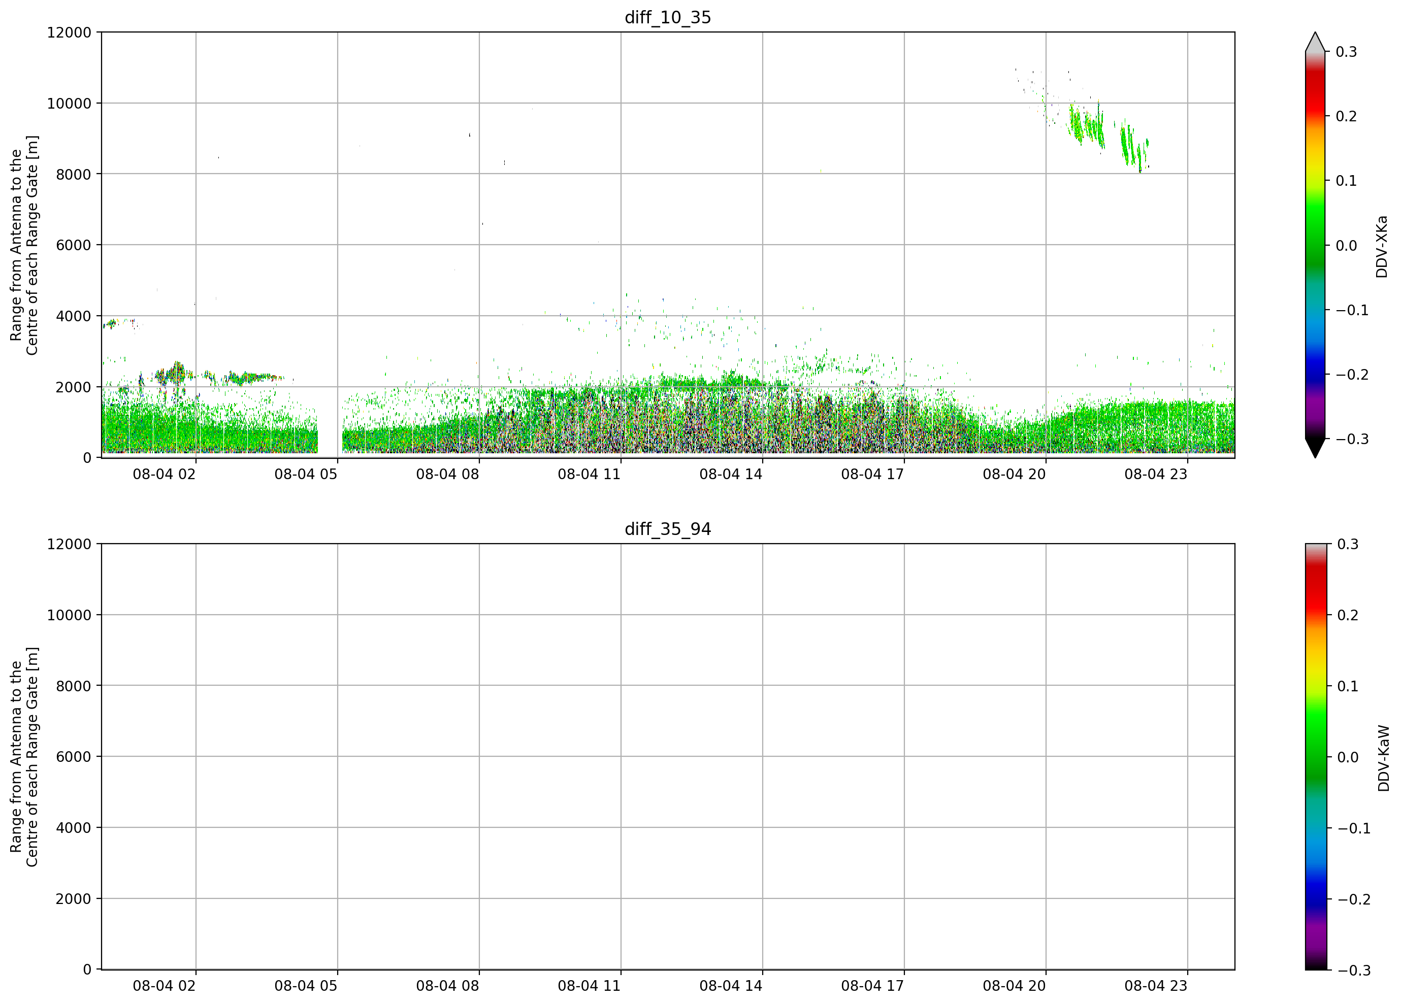Click the 6000 y-tick in diff_35_94 plot
Image resolution: width=1401 pixels, height=1004 pixels.
pos(74,757)
